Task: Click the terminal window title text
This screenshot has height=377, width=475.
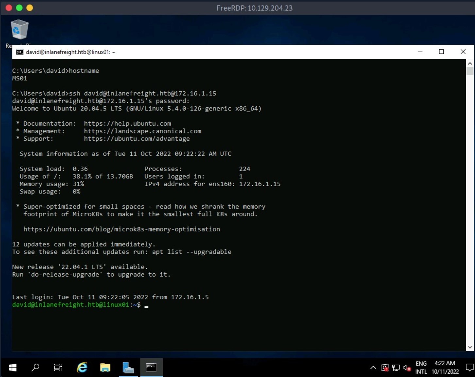Action: [71, 52]
